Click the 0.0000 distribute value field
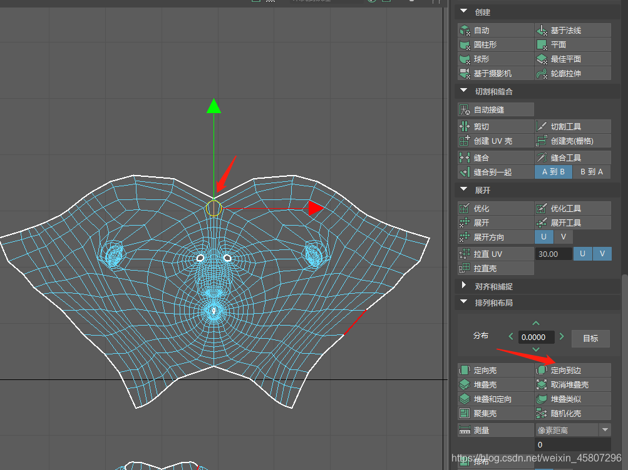Image resolution: width=628 pixels, height=470 pixels. click(536, 337)
